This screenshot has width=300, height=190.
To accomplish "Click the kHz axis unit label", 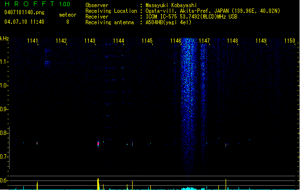I will pos(4,38).
